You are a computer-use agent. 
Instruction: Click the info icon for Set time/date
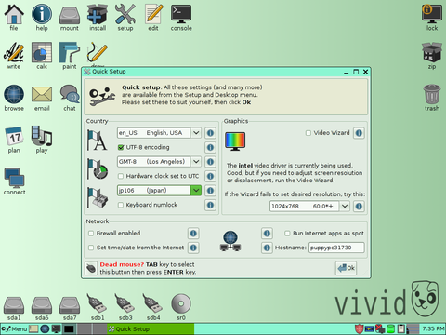(x=193, y=248)
